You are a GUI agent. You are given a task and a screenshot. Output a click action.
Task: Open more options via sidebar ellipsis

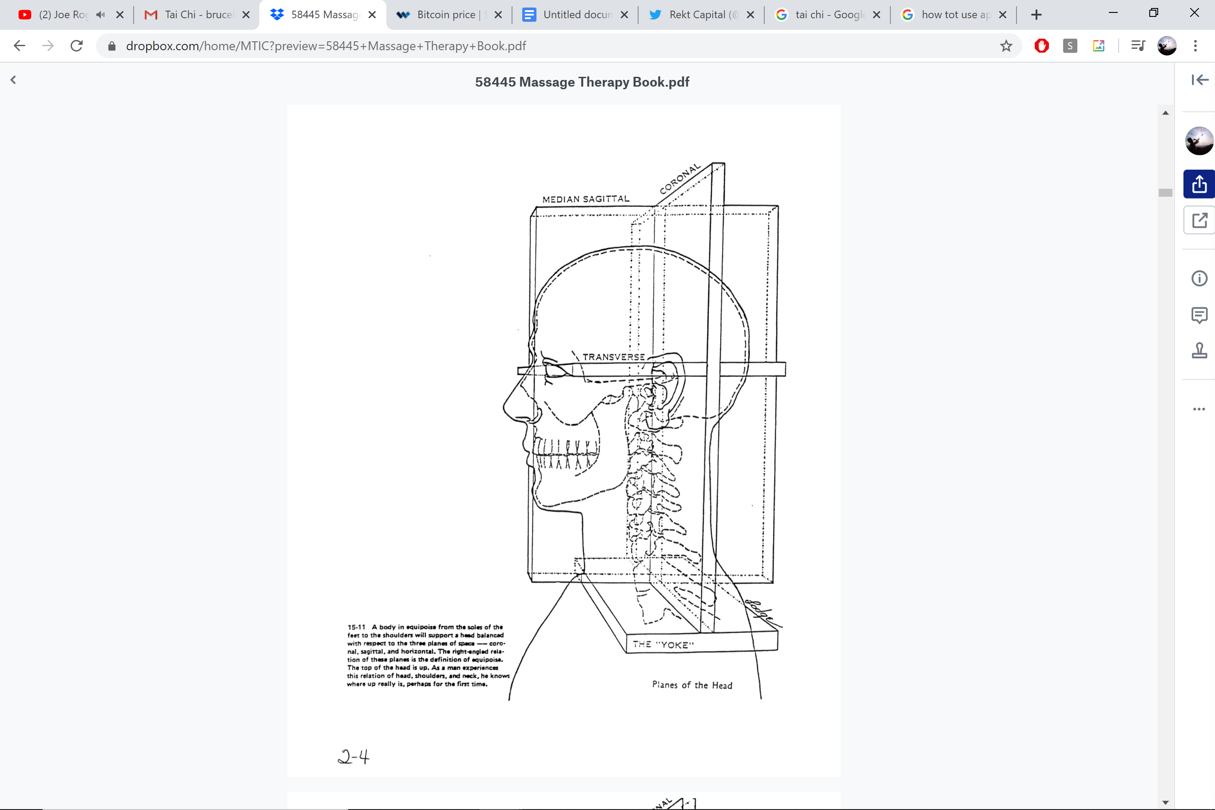(1199, 409)
